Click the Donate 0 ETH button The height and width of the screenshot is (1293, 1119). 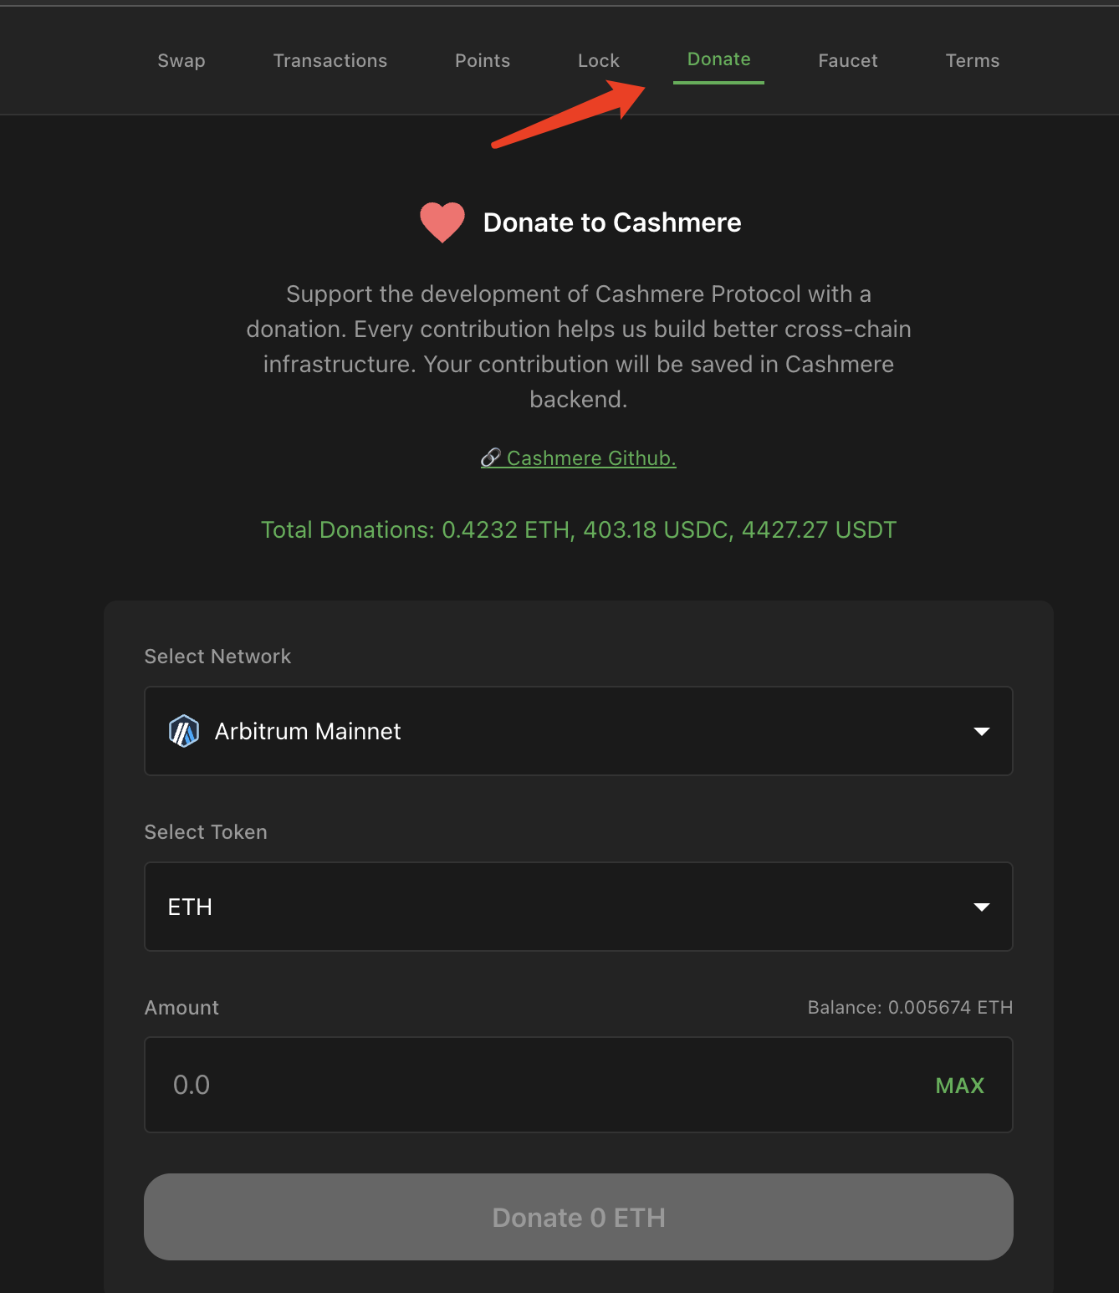579,1217
